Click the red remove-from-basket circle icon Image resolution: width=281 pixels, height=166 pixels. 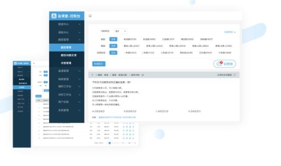[235, 75]
